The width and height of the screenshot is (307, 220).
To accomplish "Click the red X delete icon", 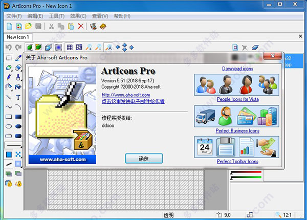I will click(x=81, y=26).
